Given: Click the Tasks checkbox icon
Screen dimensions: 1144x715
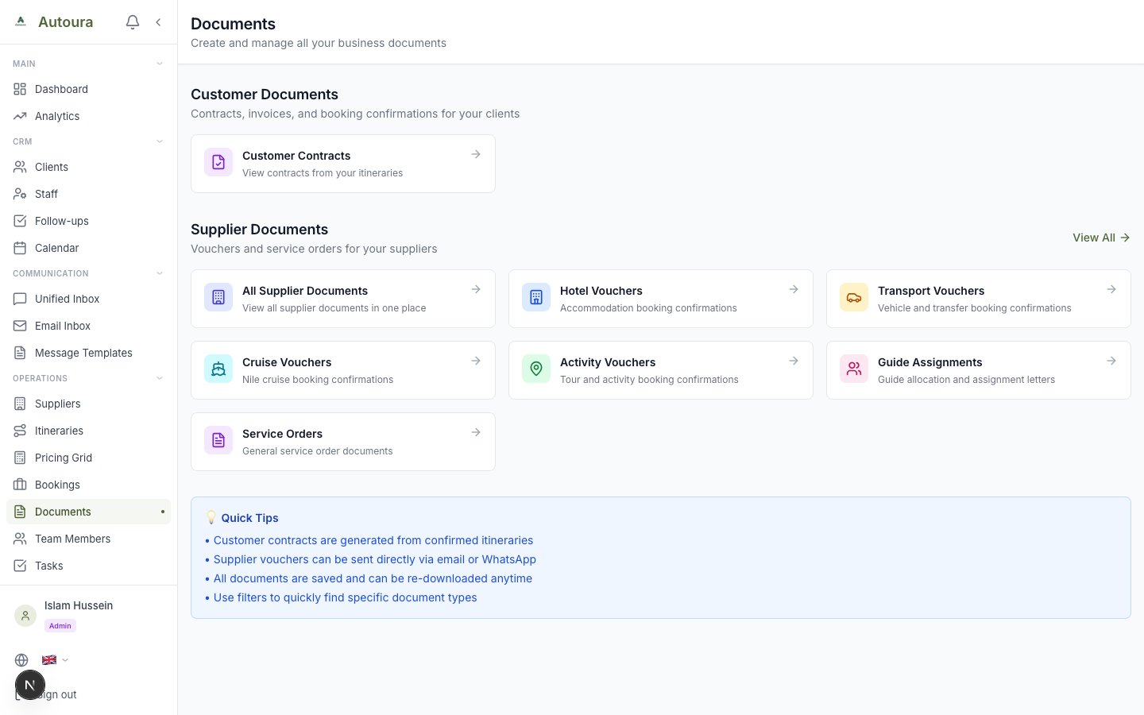Looking at the screenshot, I should point(20,566).
